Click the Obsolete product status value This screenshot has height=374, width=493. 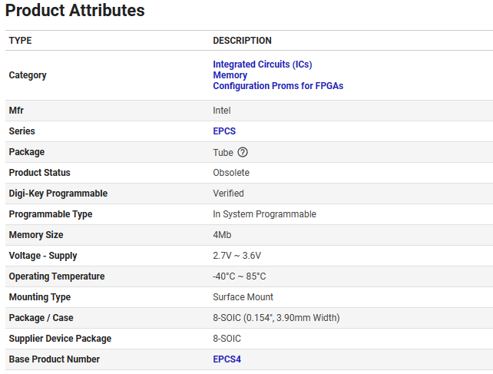(230, 173)
